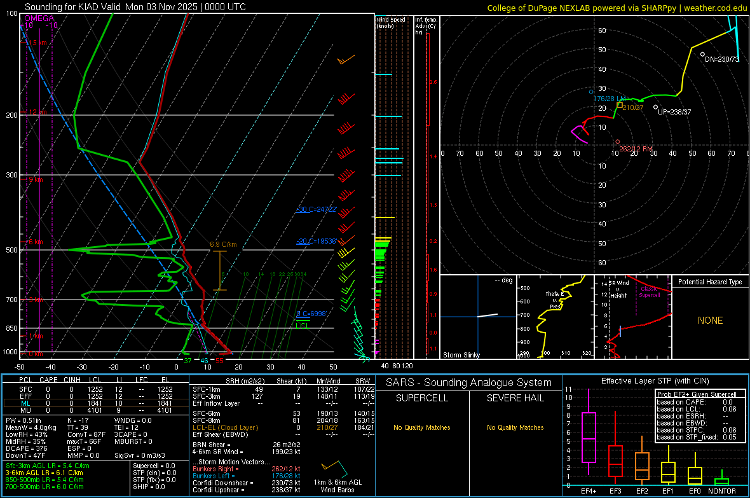Click the Wind Speed (knots) header
This screenshot has width=750, height=498.
[390, 22]
